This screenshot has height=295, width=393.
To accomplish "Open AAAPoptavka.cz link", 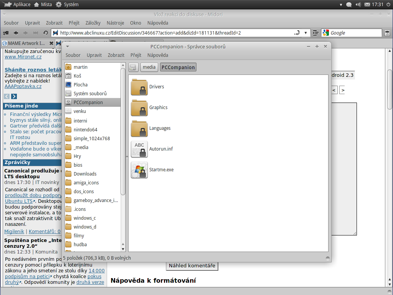I will (23, 86).
